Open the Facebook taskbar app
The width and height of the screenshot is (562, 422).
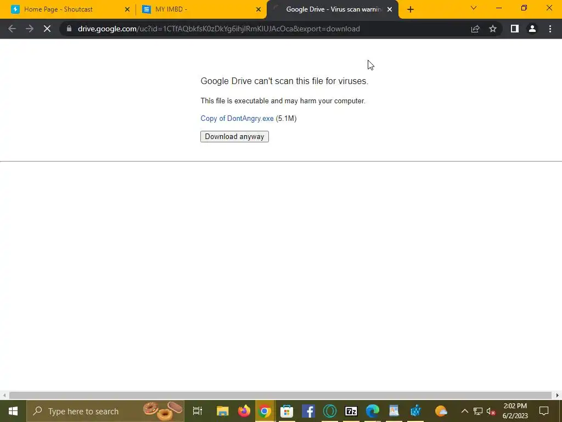click(x=308, y=411)
